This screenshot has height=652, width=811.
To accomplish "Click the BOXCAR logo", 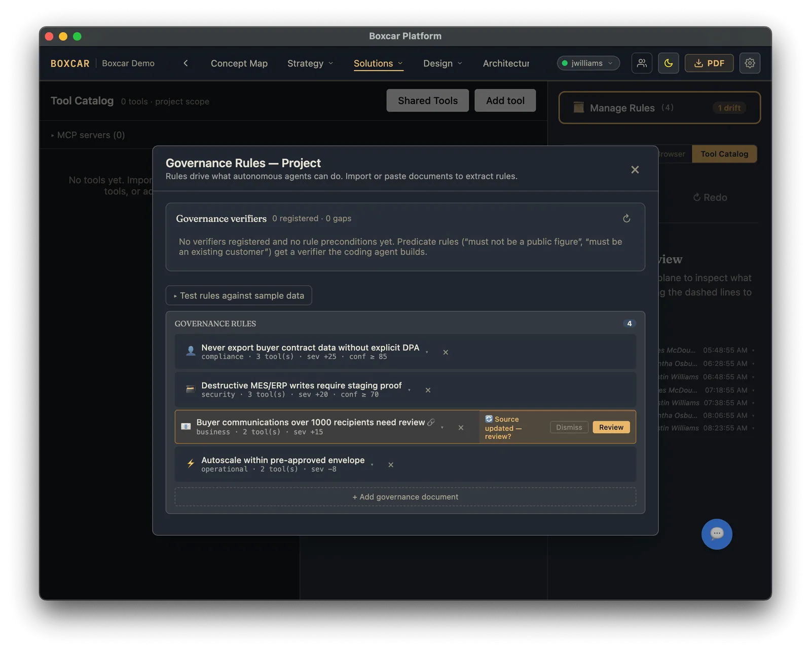I will point(70,63).
